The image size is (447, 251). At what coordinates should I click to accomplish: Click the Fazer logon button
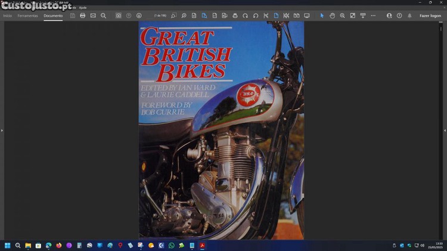point(430,16)
